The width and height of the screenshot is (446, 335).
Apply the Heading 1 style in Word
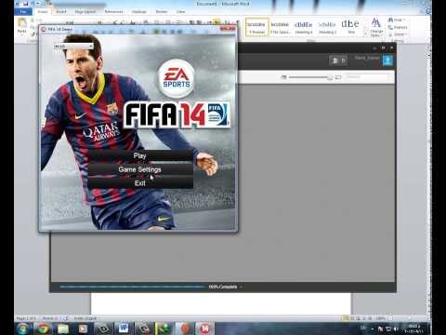point(303,27)
